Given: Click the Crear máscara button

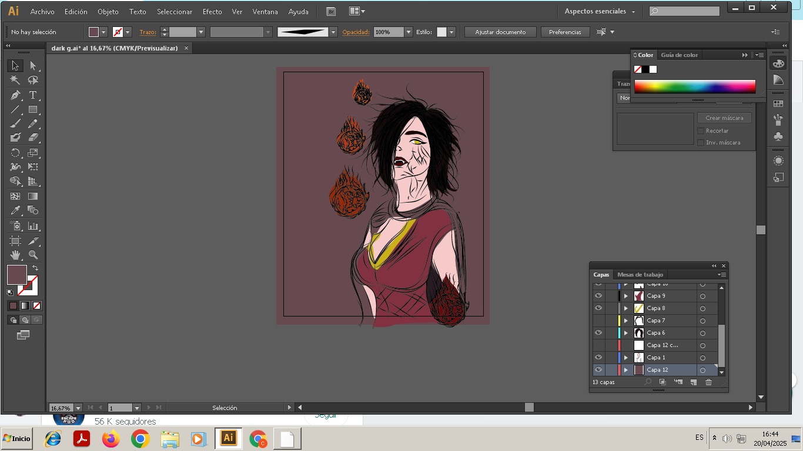Looking at the screenshot, I should click(x=724, y=118).
